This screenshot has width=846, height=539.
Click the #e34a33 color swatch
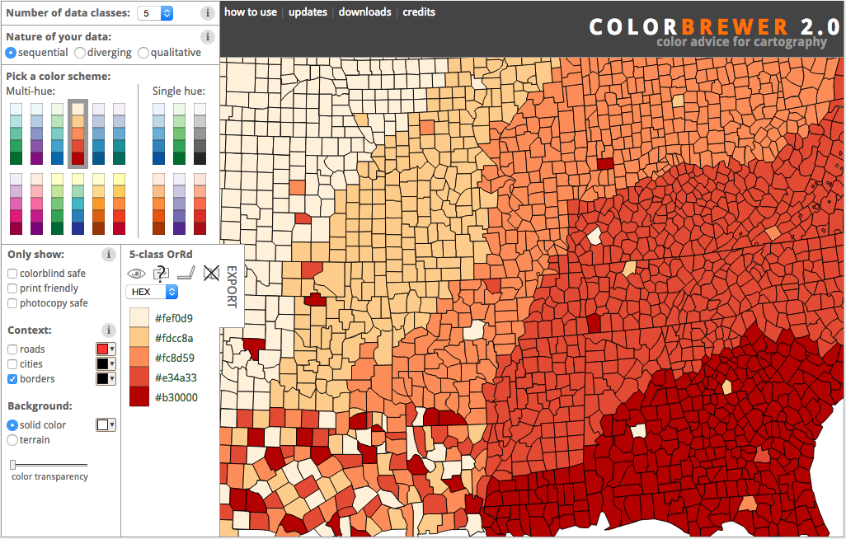[x=139, y=377]
